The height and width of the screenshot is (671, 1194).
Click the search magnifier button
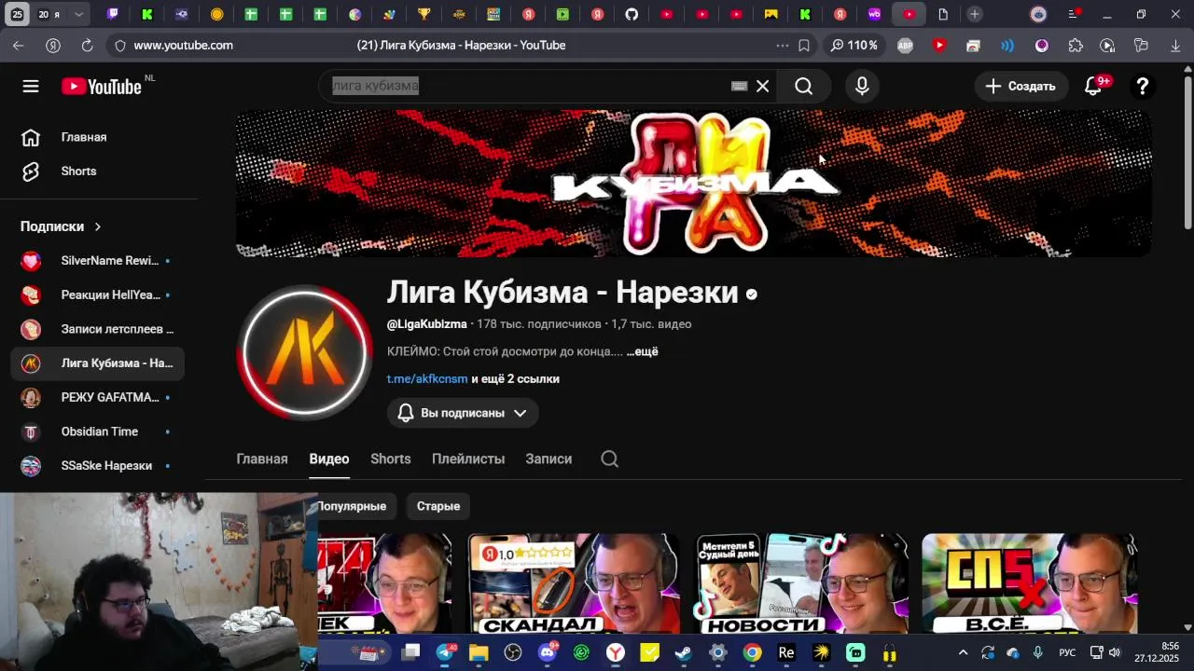(803, 86)
